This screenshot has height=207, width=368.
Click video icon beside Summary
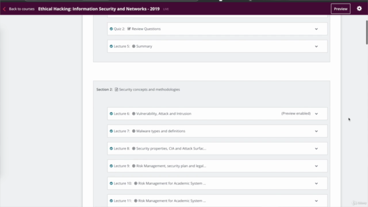pyautogui.click(x=133, y=46)
